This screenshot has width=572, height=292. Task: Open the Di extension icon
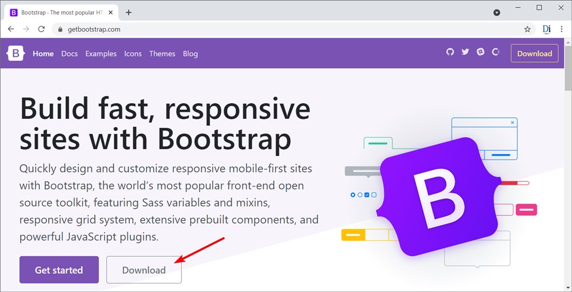pyautogui.click(x=546, y=29)
